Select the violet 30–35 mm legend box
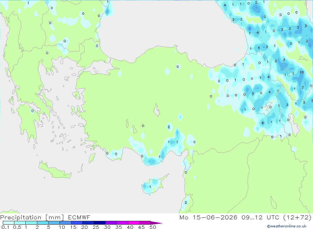 (111, 223)
